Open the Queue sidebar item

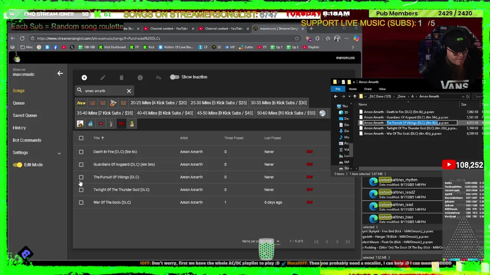click(18, 103)
